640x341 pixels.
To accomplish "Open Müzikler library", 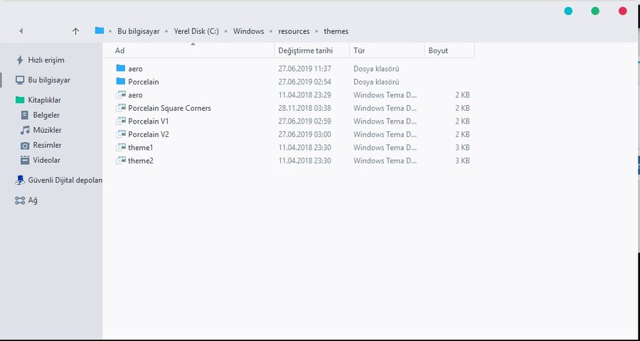I will 48,130.
